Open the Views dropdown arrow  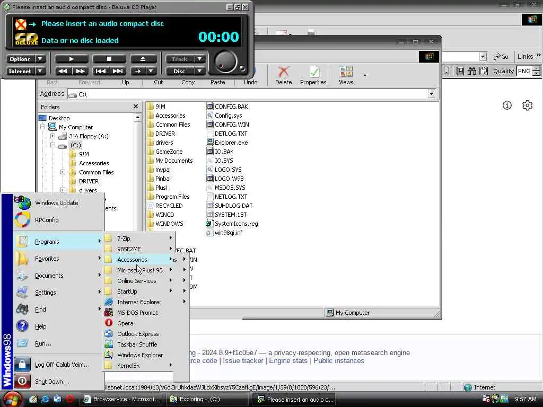(x=365, y=75)
